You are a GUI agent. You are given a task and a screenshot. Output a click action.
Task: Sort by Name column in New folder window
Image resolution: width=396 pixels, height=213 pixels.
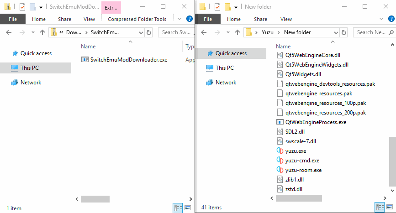click(x=283, y=47)
